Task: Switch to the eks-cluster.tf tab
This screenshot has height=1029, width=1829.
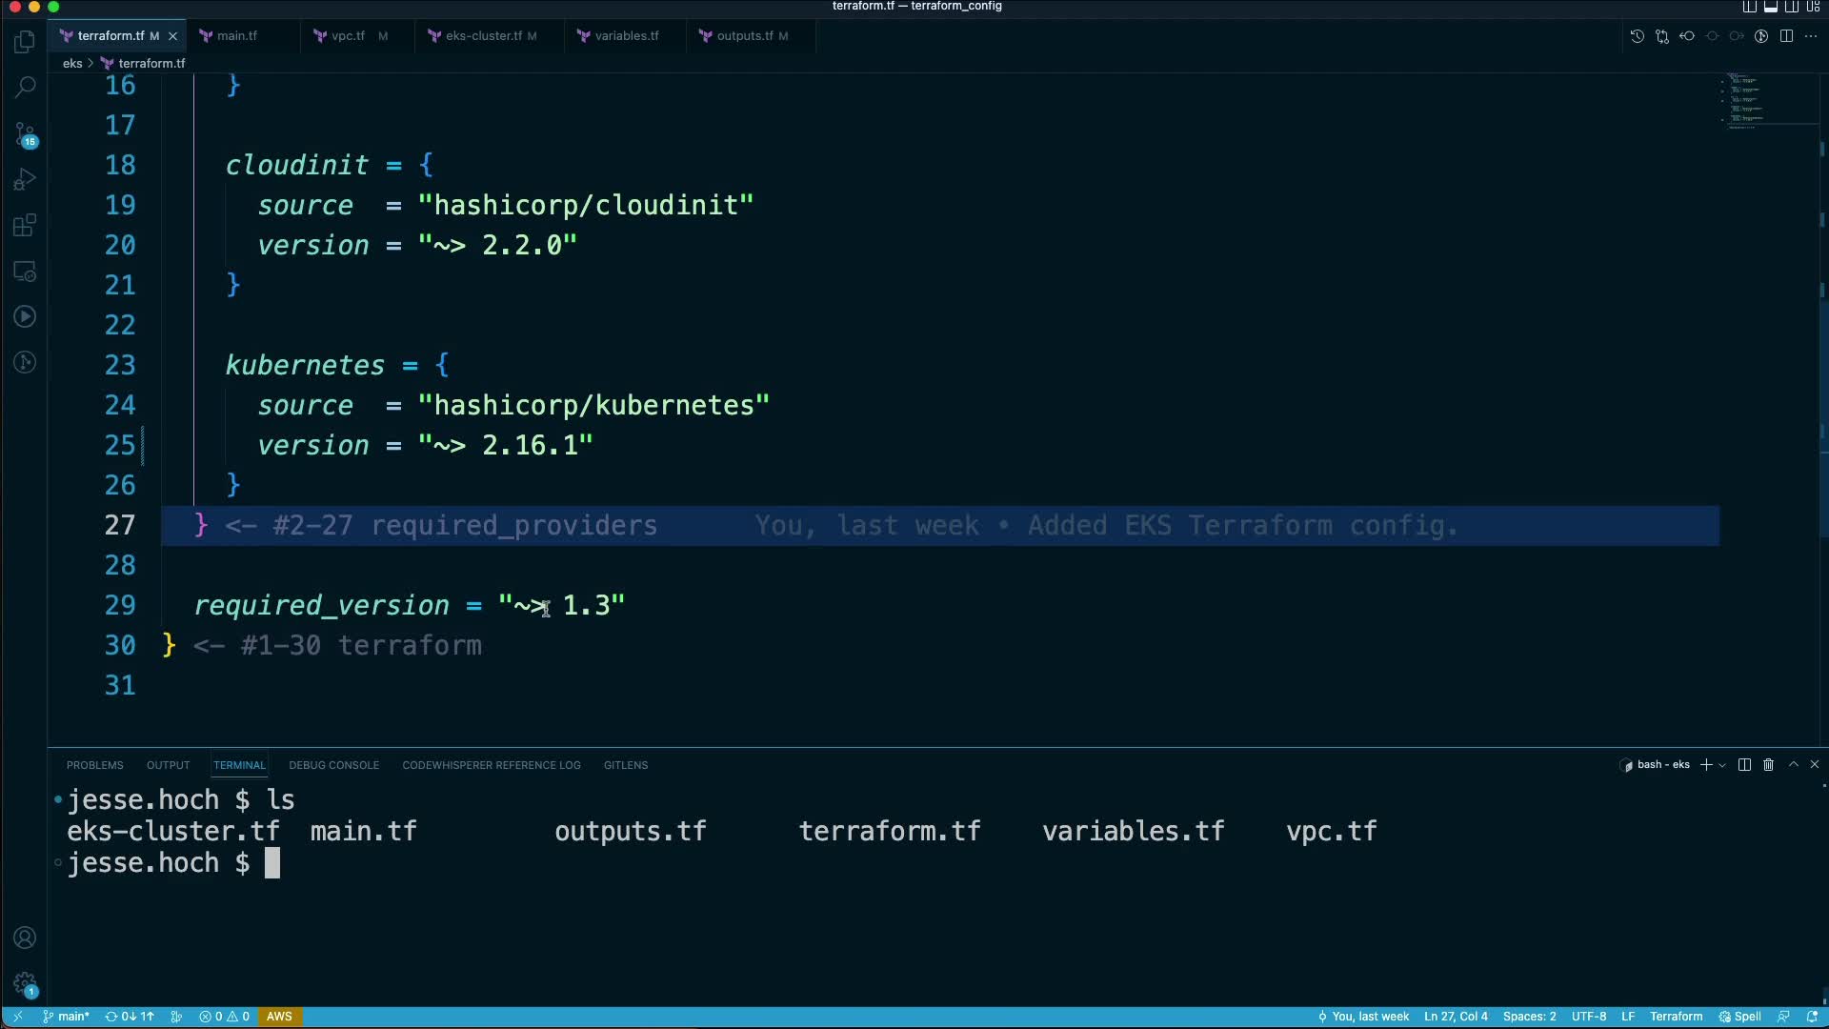Action: click(x=483, y=36)
